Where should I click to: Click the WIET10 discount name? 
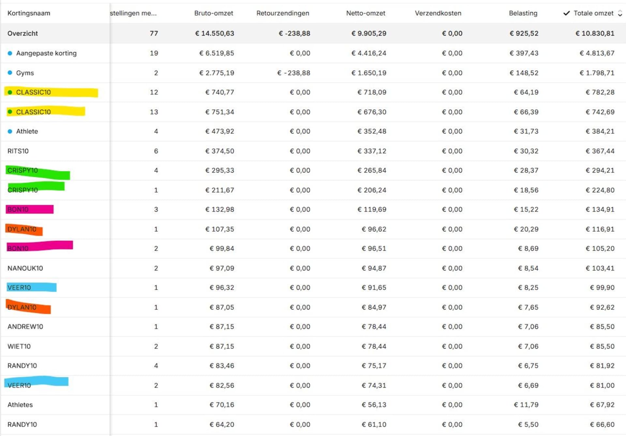click(x=19, y=346)
